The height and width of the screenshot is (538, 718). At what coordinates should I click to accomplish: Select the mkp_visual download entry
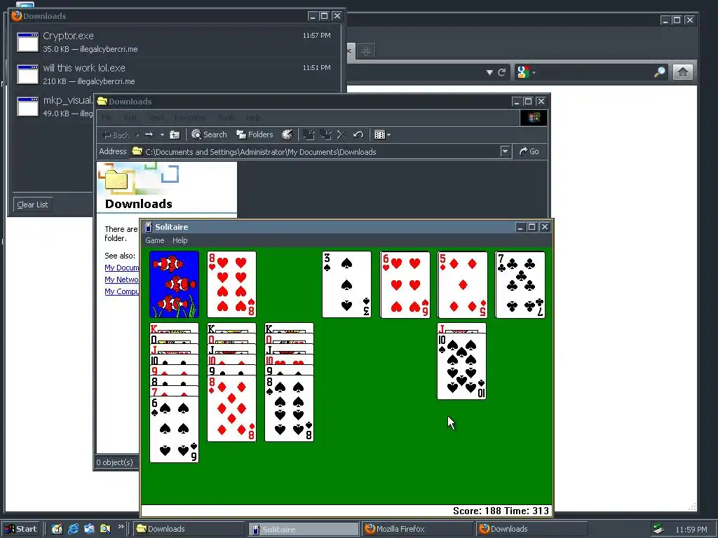(54, 106)
